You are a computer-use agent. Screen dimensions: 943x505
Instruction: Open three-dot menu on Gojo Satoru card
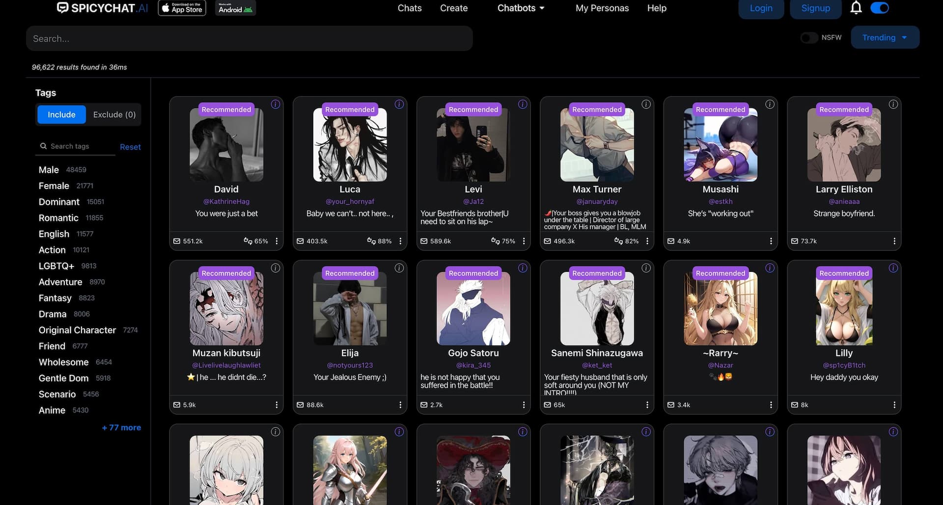tap(524, 405)
